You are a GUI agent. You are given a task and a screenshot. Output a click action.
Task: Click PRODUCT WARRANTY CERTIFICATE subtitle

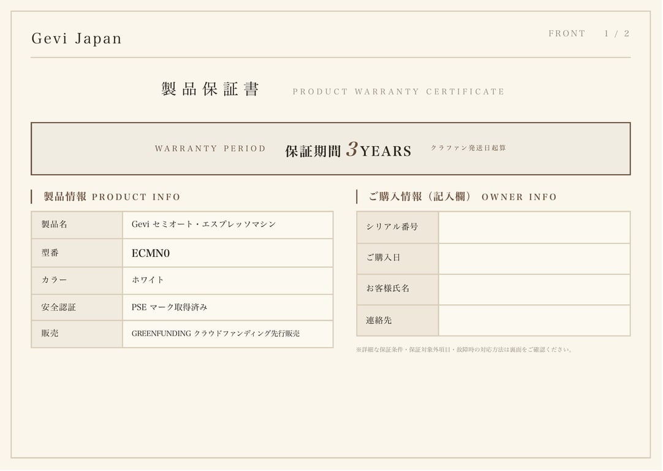[398, 91]
